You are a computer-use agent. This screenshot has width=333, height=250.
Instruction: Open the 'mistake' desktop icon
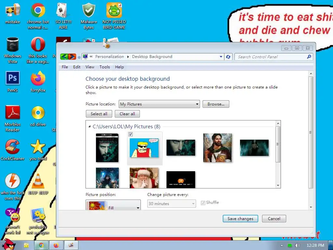(x=13, y=13)
